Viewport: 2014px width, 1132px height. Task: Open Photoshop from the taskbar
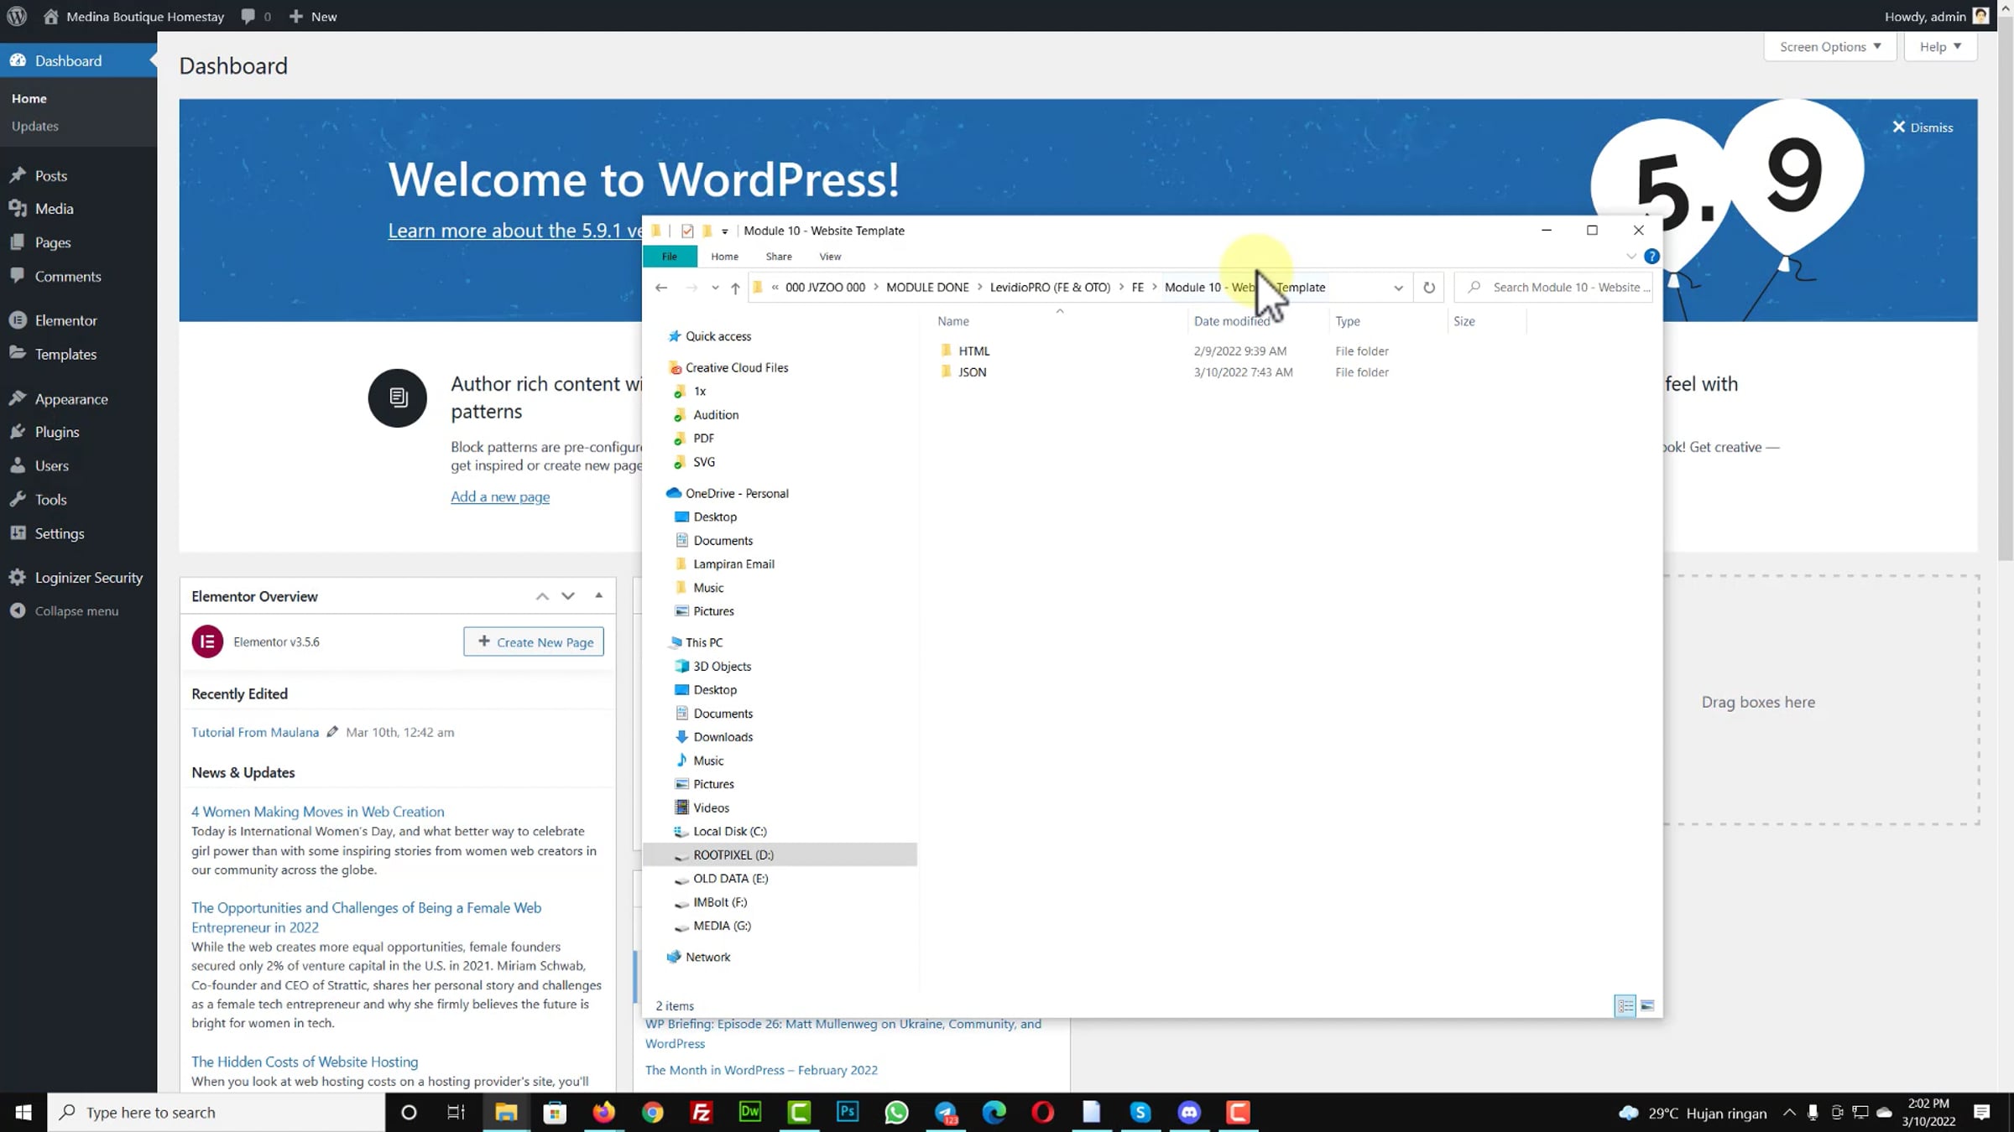pos(848,1112)
